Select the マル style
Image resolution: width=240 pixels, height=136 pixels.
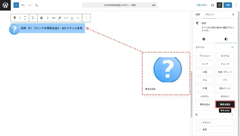click(x=205, y=80)
